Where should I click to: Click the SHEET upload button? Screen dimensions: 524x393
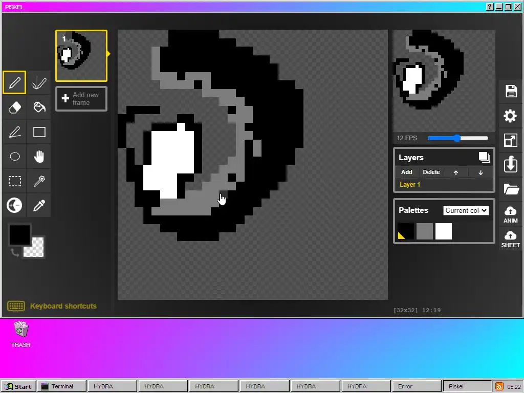point(511,239)
